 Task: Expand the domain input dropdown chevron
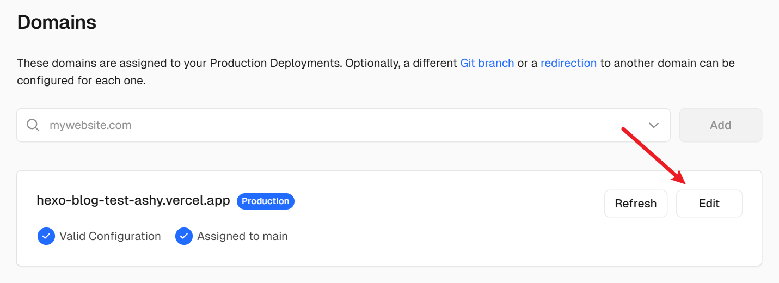pos(654,125)
